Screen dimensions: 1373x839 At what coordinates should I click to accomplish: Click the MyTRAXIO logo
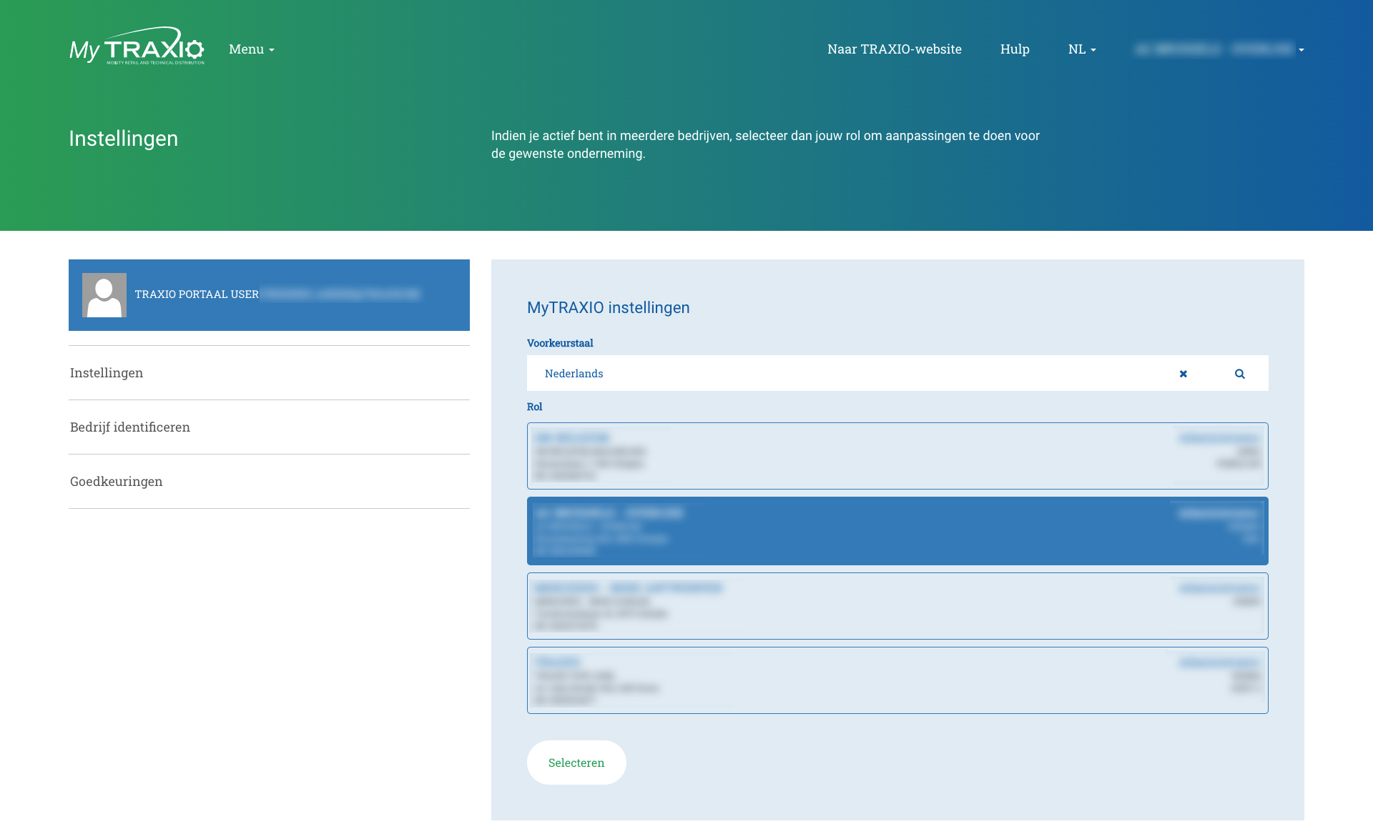coord(137,46)
